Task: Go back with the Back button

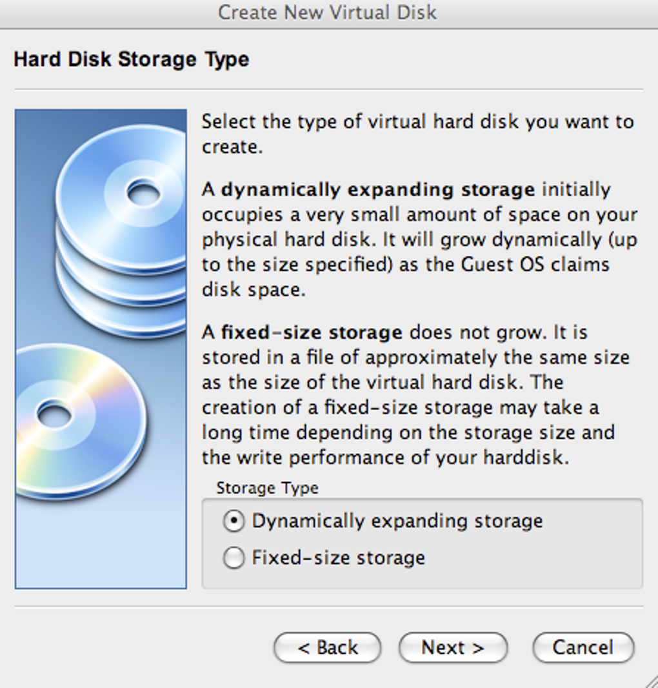Action: click(327, 647)
